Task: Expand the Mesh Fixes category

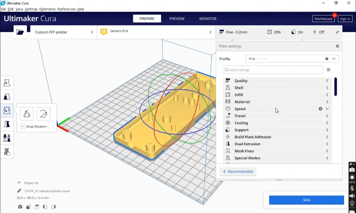Action: 277,151
